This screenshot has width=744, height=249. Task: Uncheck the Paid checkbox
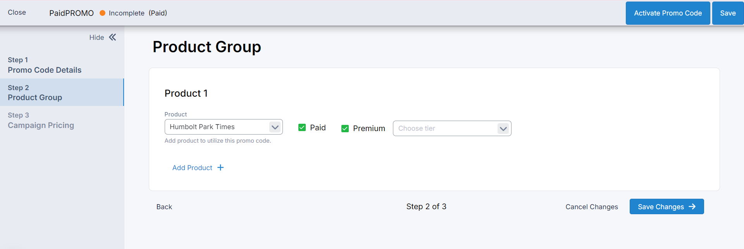tap(302, 128)
